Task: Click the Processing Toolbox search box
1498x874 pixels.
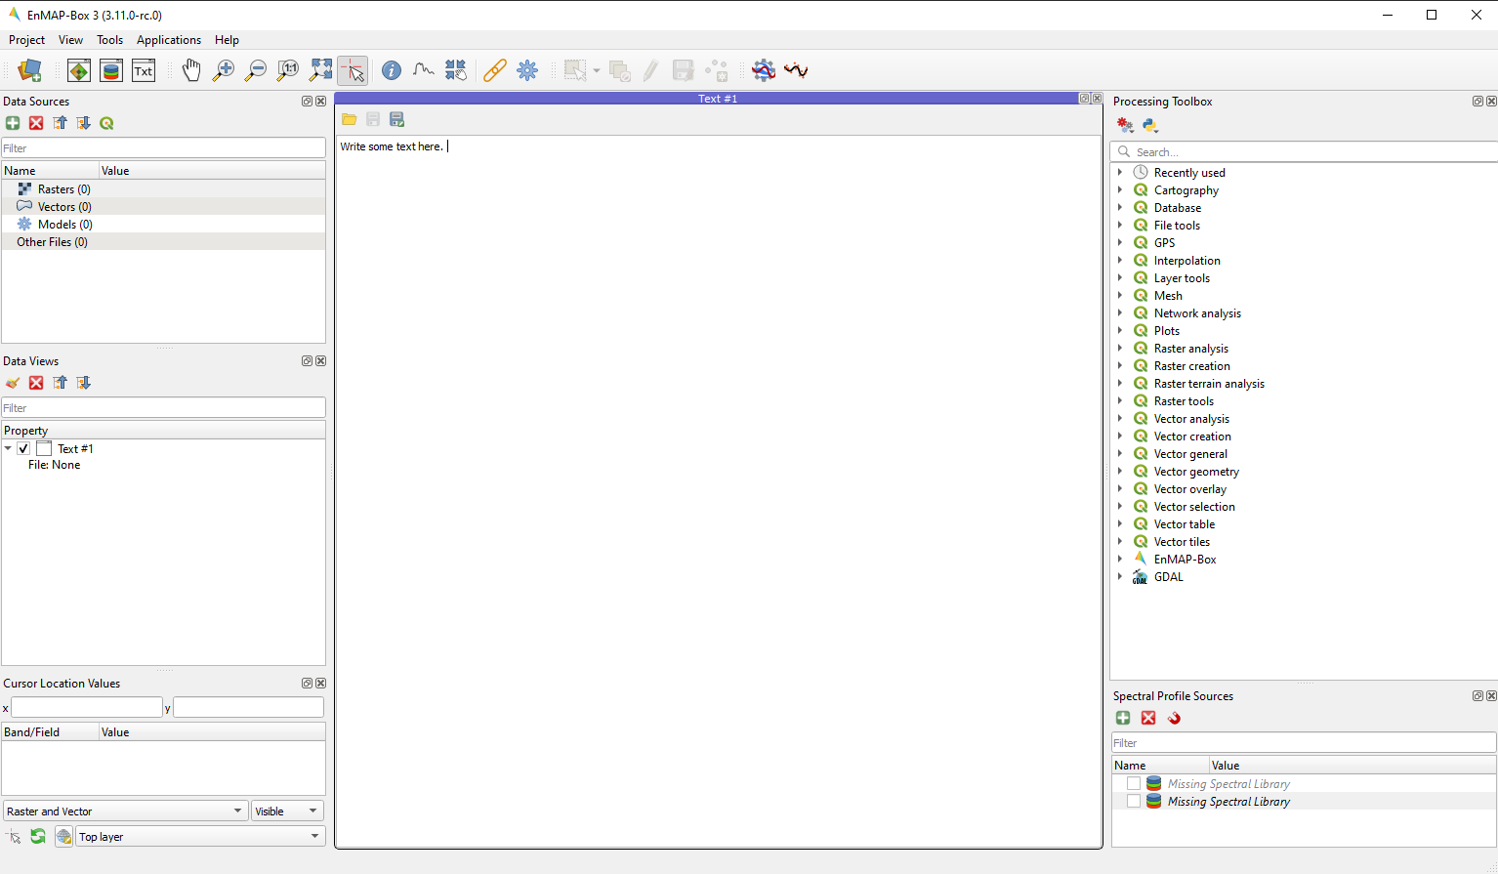Action: pos(1305,151)
